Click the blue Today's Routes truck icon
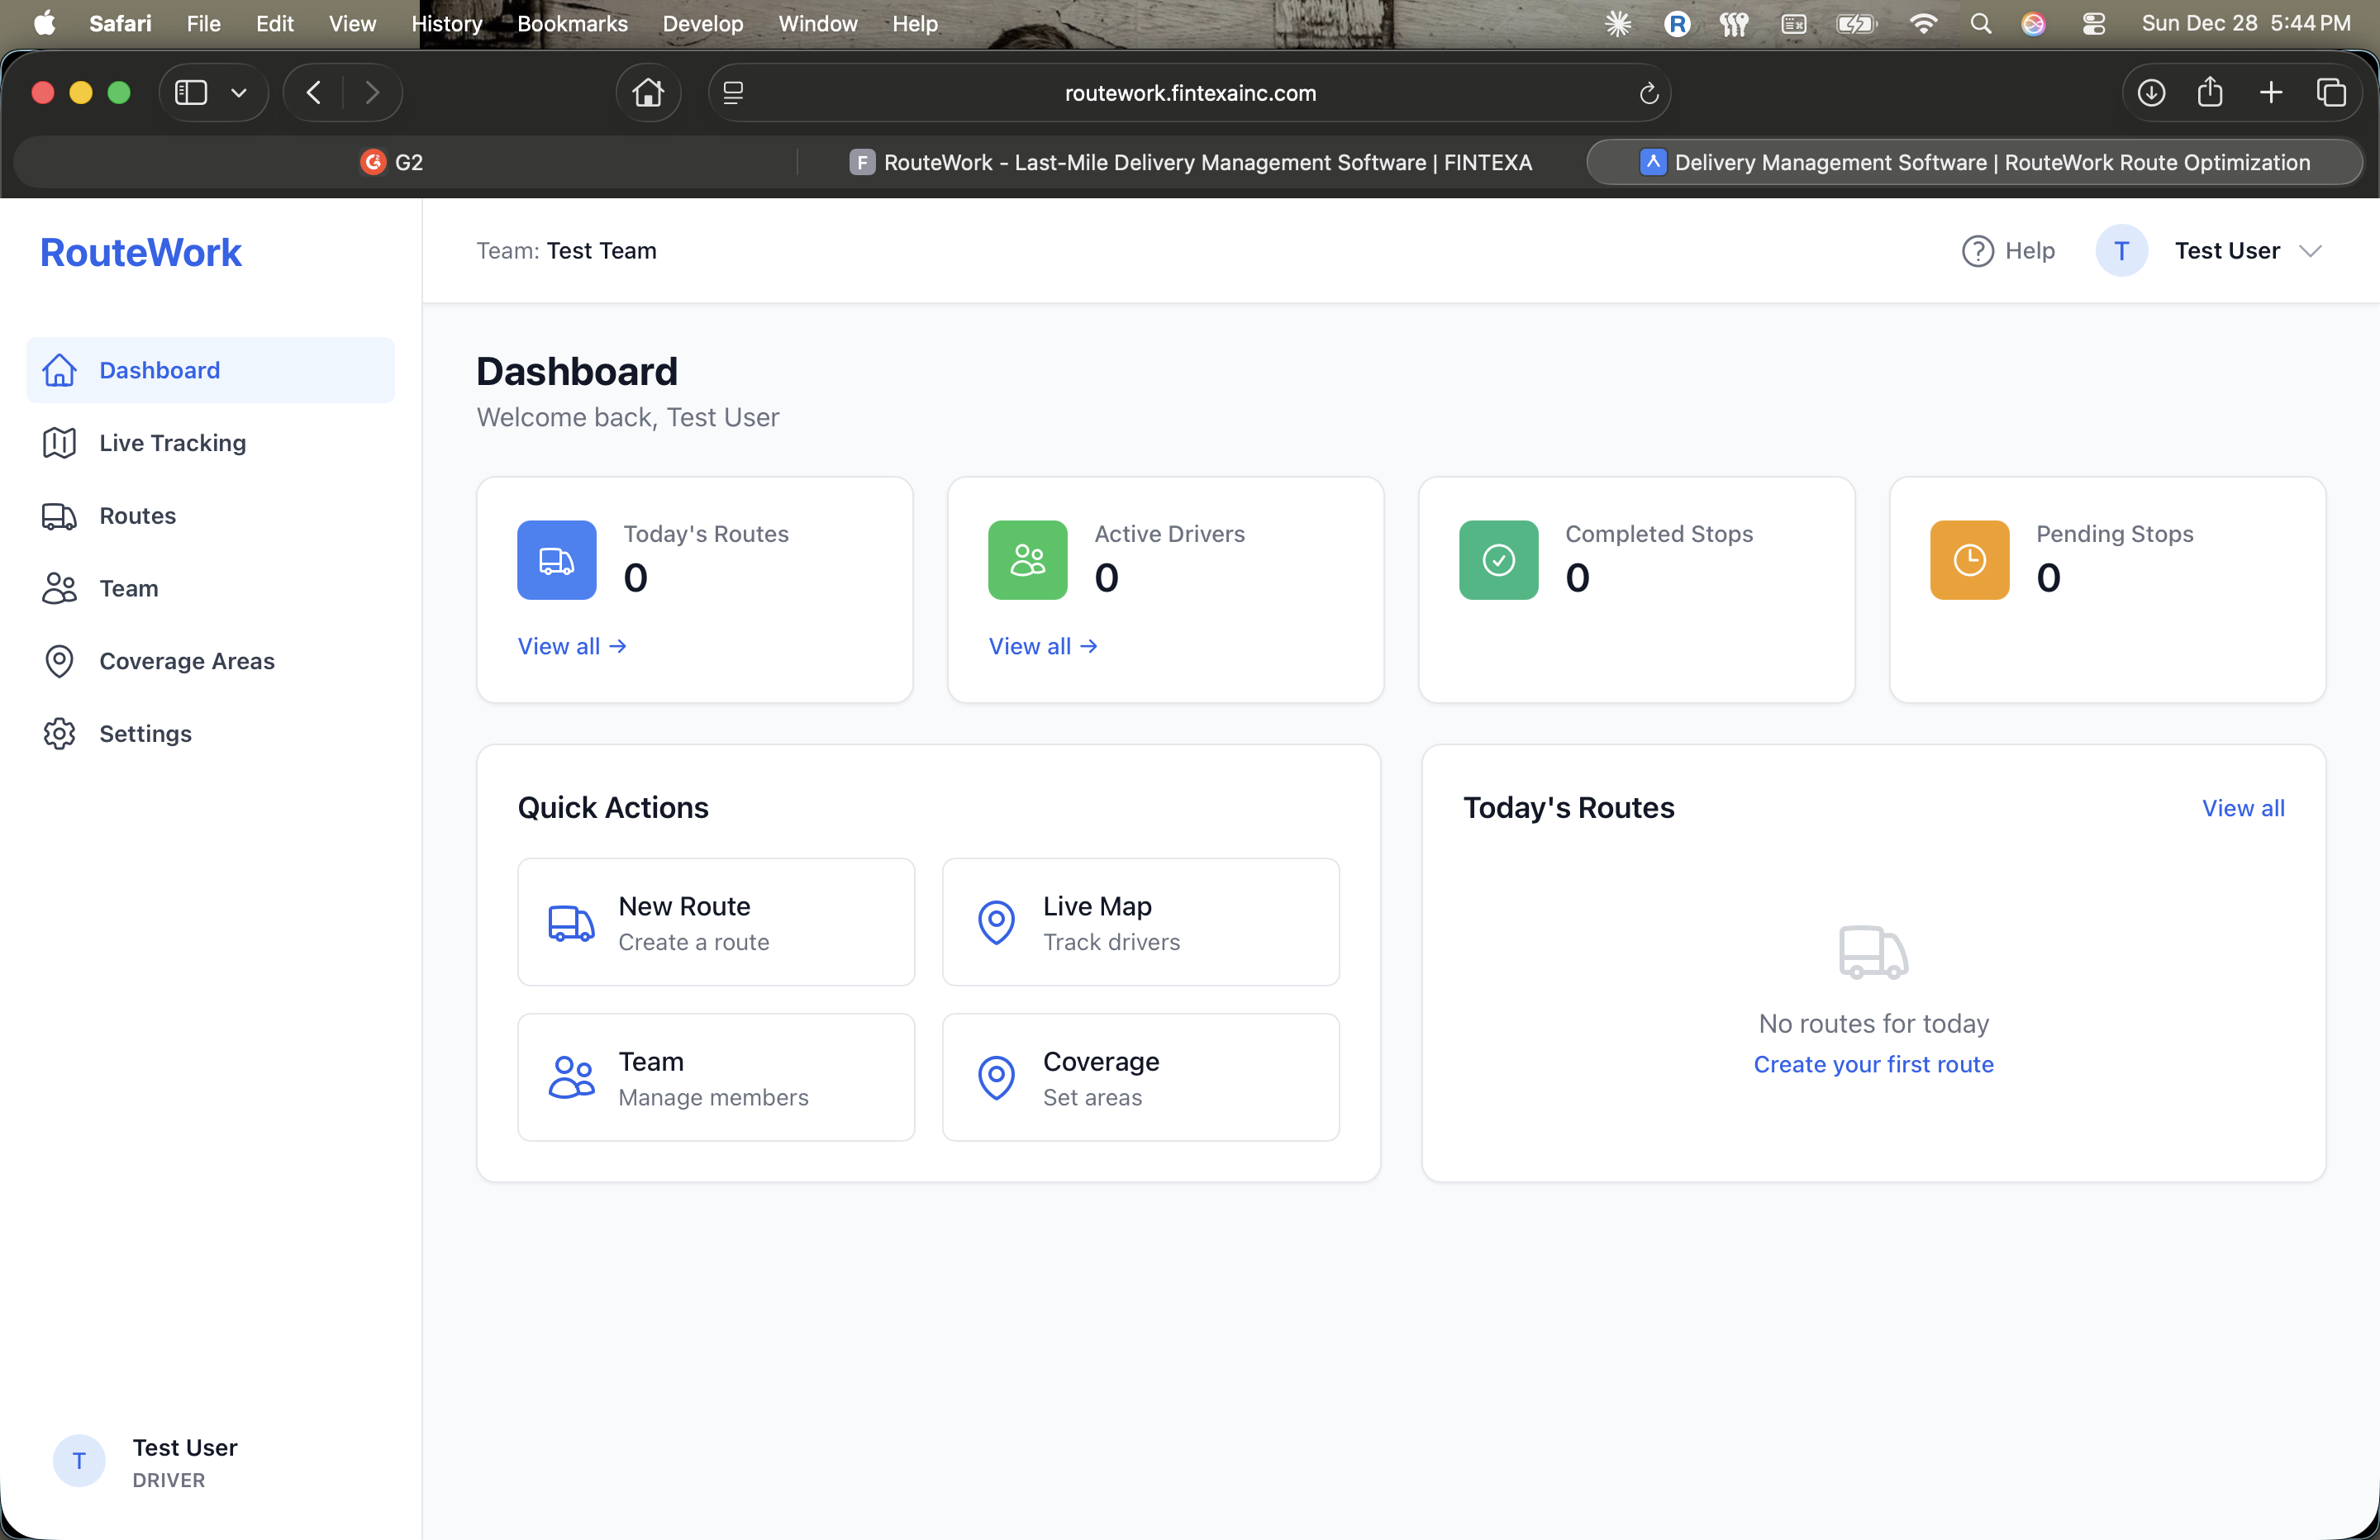 click(x=556, y=560)
